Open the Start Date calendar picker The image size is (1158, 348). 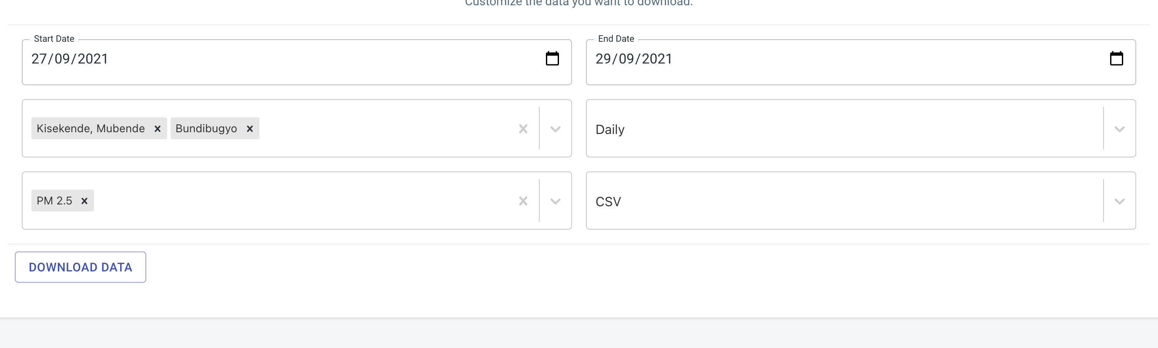point(552,57)
